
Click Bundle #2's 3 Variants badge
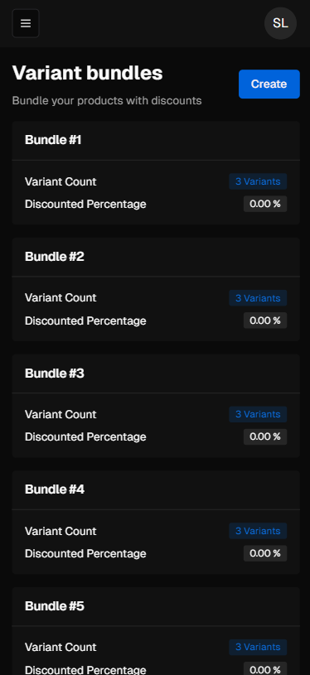click(x=258, y=298)
